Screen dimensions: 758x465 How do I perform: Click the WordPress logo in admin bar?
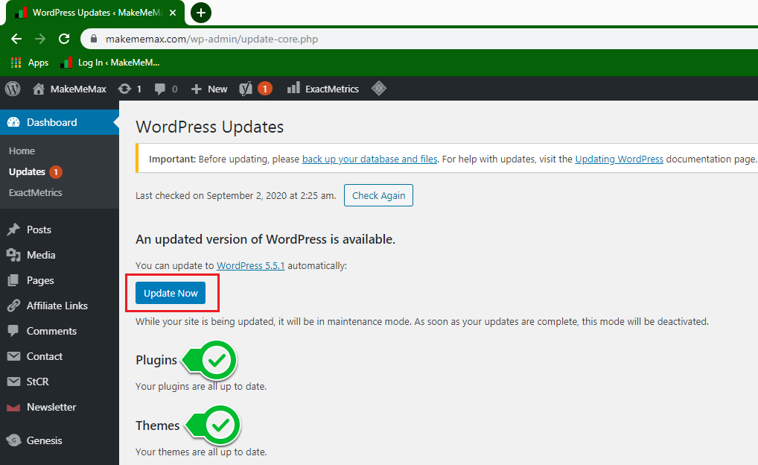click(13, 89)
